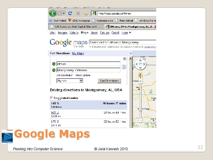Click the Web link in Google nav
213x160 pixels.
(53, 33)
